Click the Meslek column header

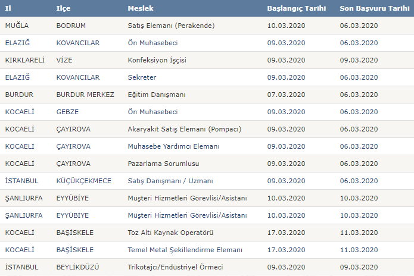click(141, 8)
